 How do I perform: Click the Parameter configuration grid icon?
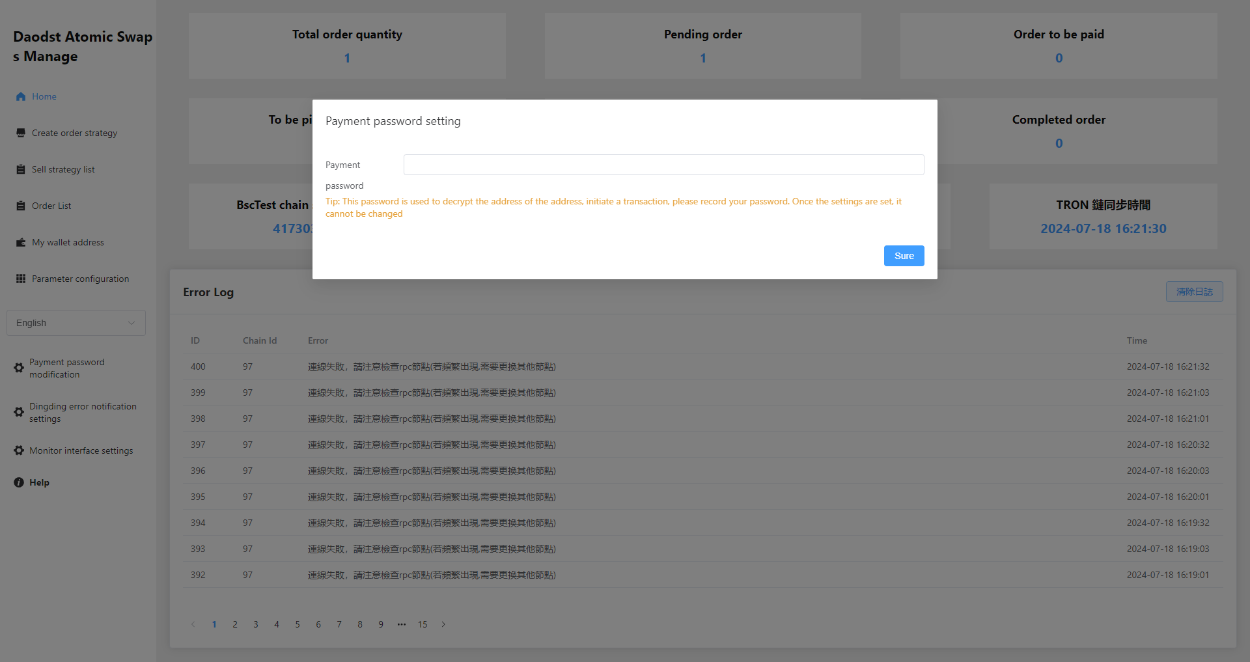click(x=21, y=279)
